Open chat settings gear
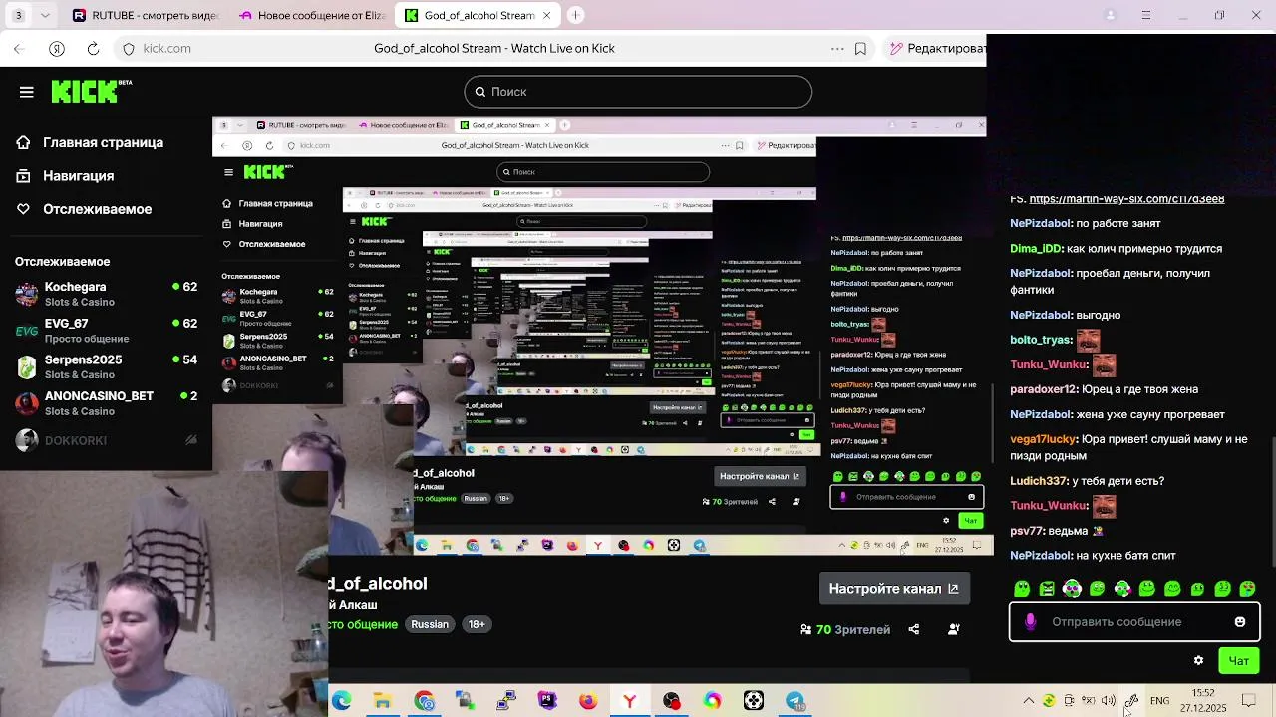1276x717 pixels. pos(1198,660)
